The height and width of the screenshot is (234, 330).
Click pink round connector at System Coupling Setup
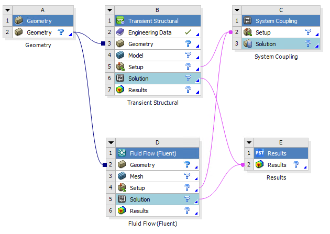point(230,32)
